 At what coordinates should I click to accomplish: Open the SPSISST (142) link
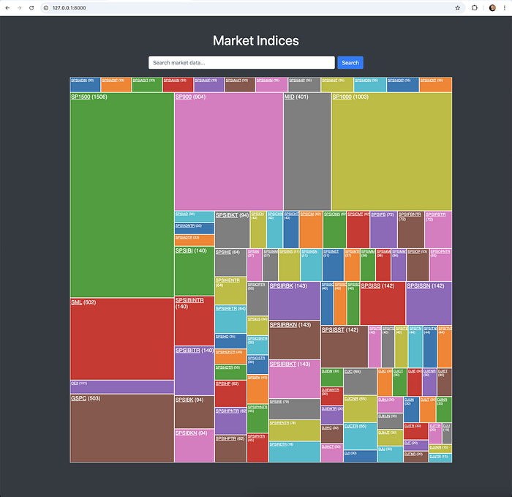[333, 330]
